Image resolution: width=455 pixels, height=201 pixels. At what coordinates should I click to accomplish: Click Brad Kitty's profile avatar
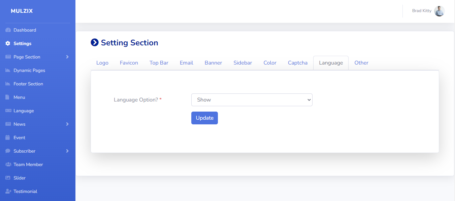439,11
